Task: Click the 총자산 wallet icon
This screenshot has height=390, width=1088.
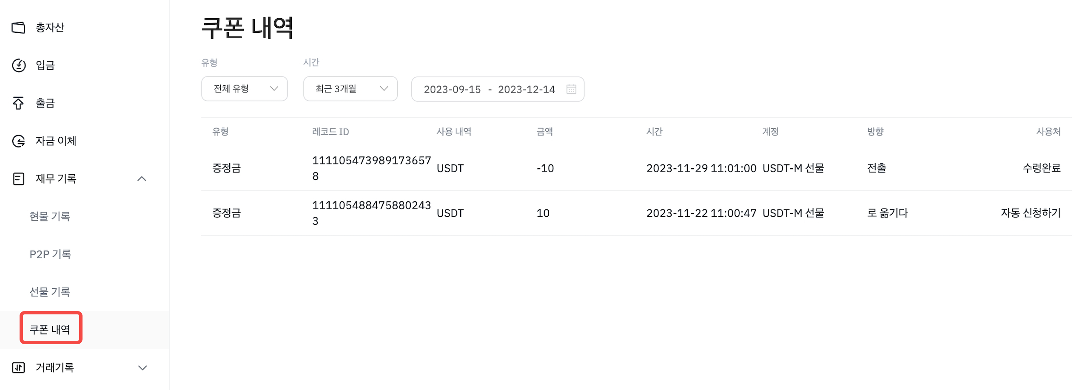Action: point(18,28)
